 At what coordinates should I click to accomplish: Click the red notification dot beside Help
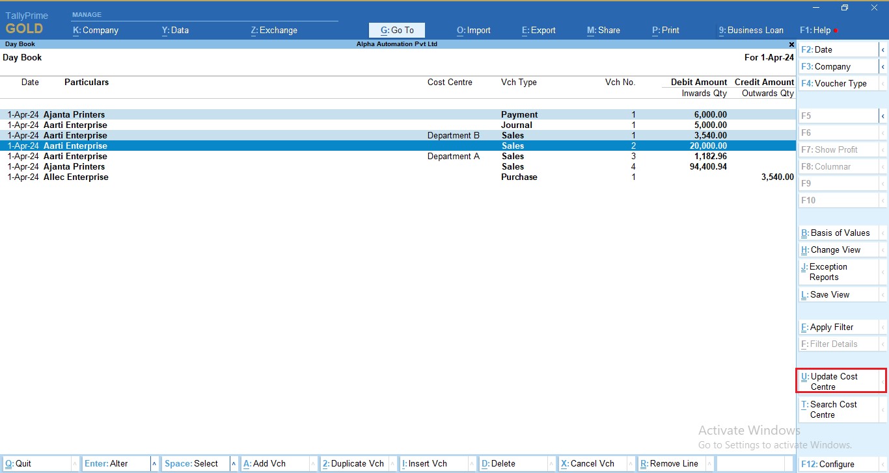(x=836, y=31)
